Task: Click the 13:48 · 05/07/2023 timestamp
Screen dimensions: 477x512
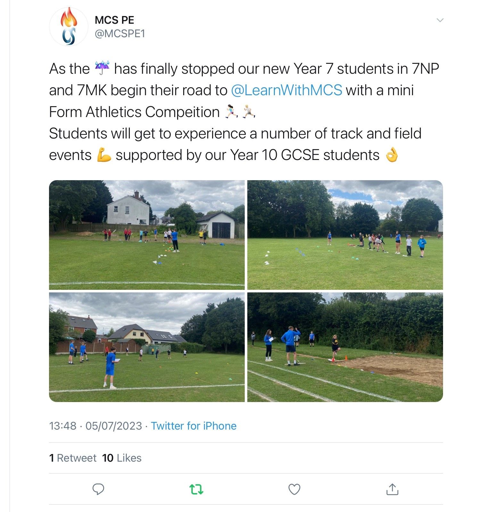Action: [x=95, y=426]
